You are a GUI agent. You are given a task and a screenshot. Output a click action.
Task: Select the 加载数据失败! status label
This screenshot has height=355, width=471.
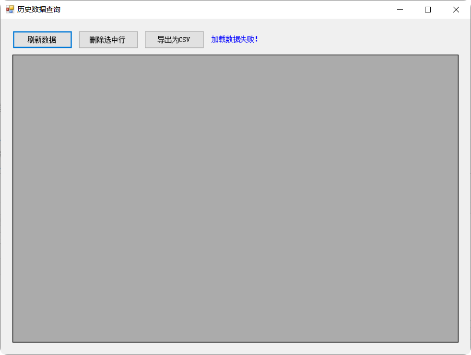pyautogui.click(x=235, y=39)
